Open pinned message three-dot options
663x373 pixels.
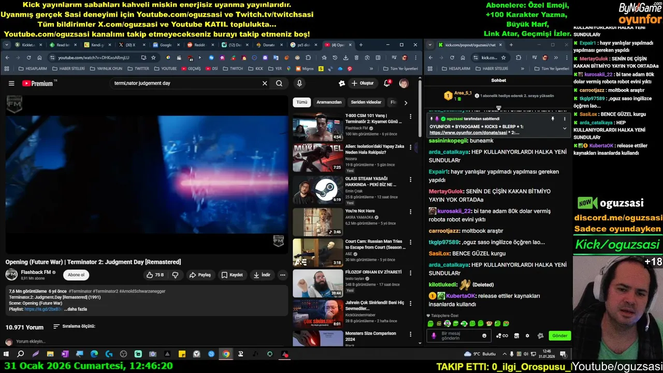pyautogui.click(x=565, y=119)
